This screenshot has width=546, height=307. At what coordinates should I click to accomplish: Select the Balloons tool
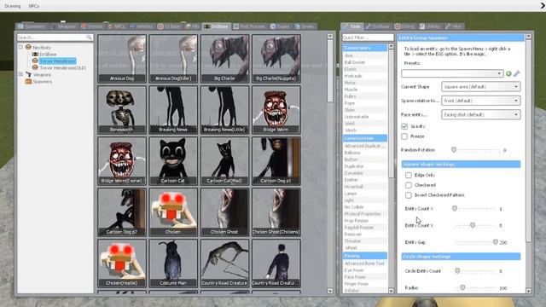364,153
